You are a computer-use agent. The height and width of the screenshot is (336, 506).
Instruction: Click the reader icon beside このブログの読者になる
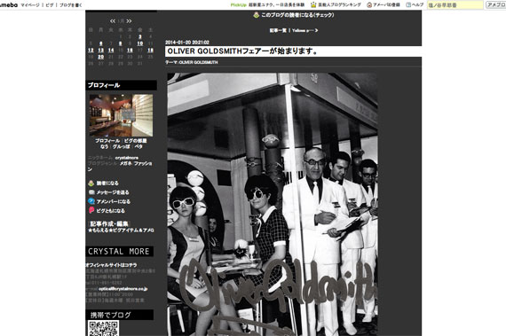257,15
